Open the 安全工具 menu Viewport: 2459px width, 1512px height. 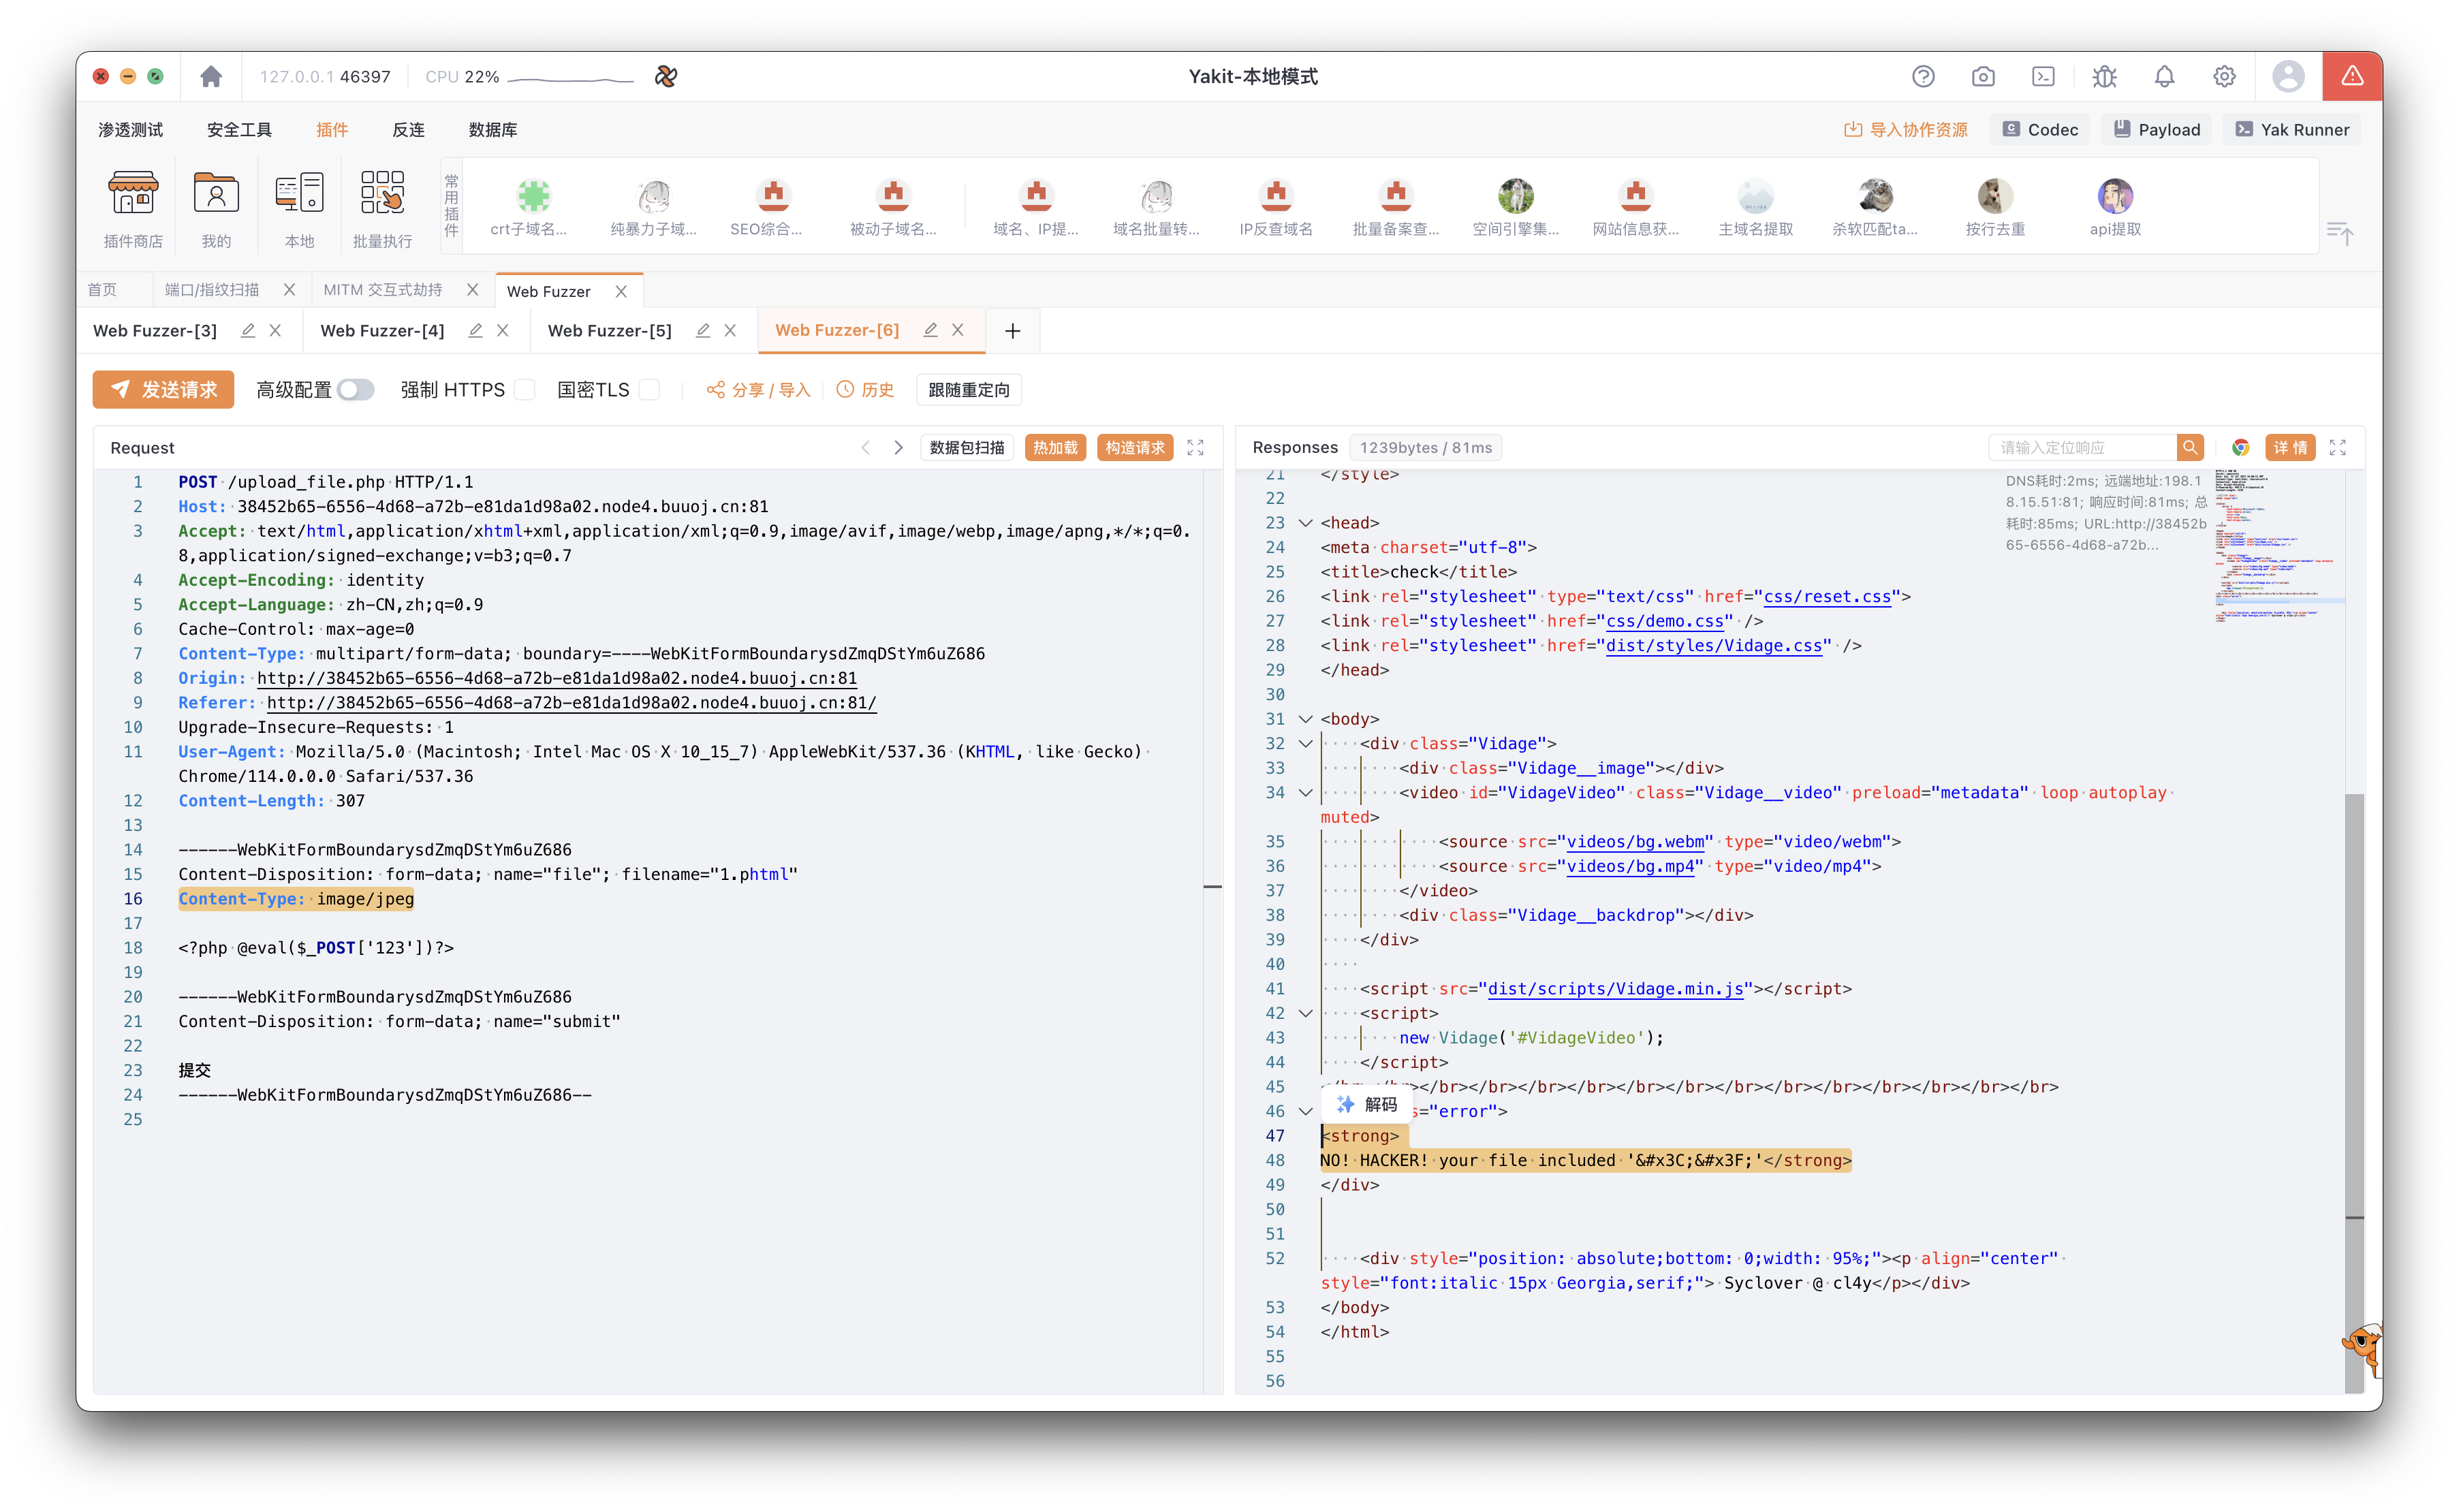239,130
